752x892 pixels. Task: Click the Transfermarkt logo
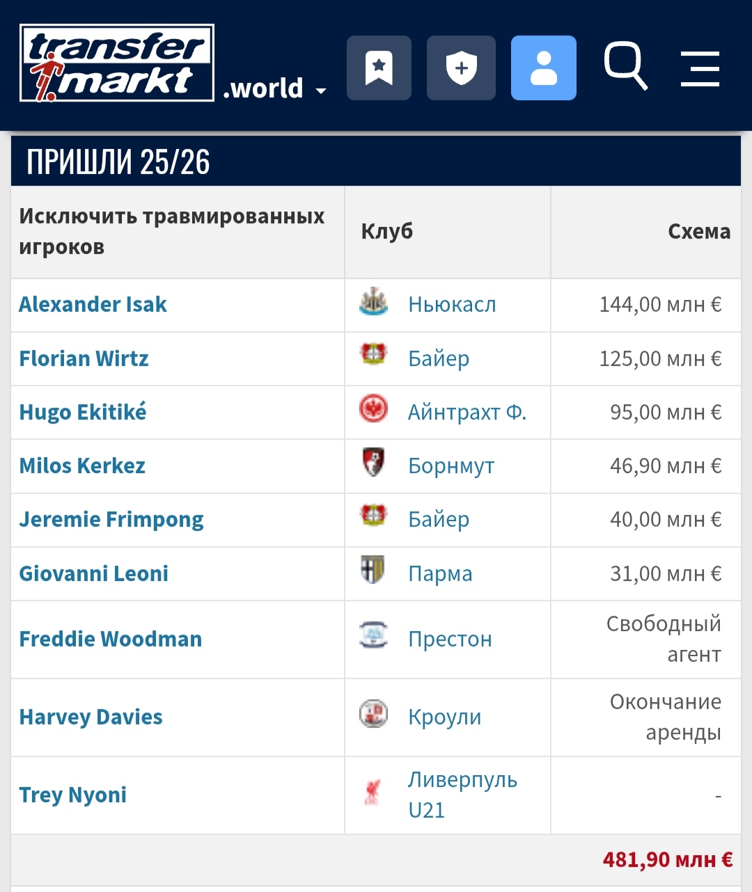pyautogui.click(x=117, y=63)
